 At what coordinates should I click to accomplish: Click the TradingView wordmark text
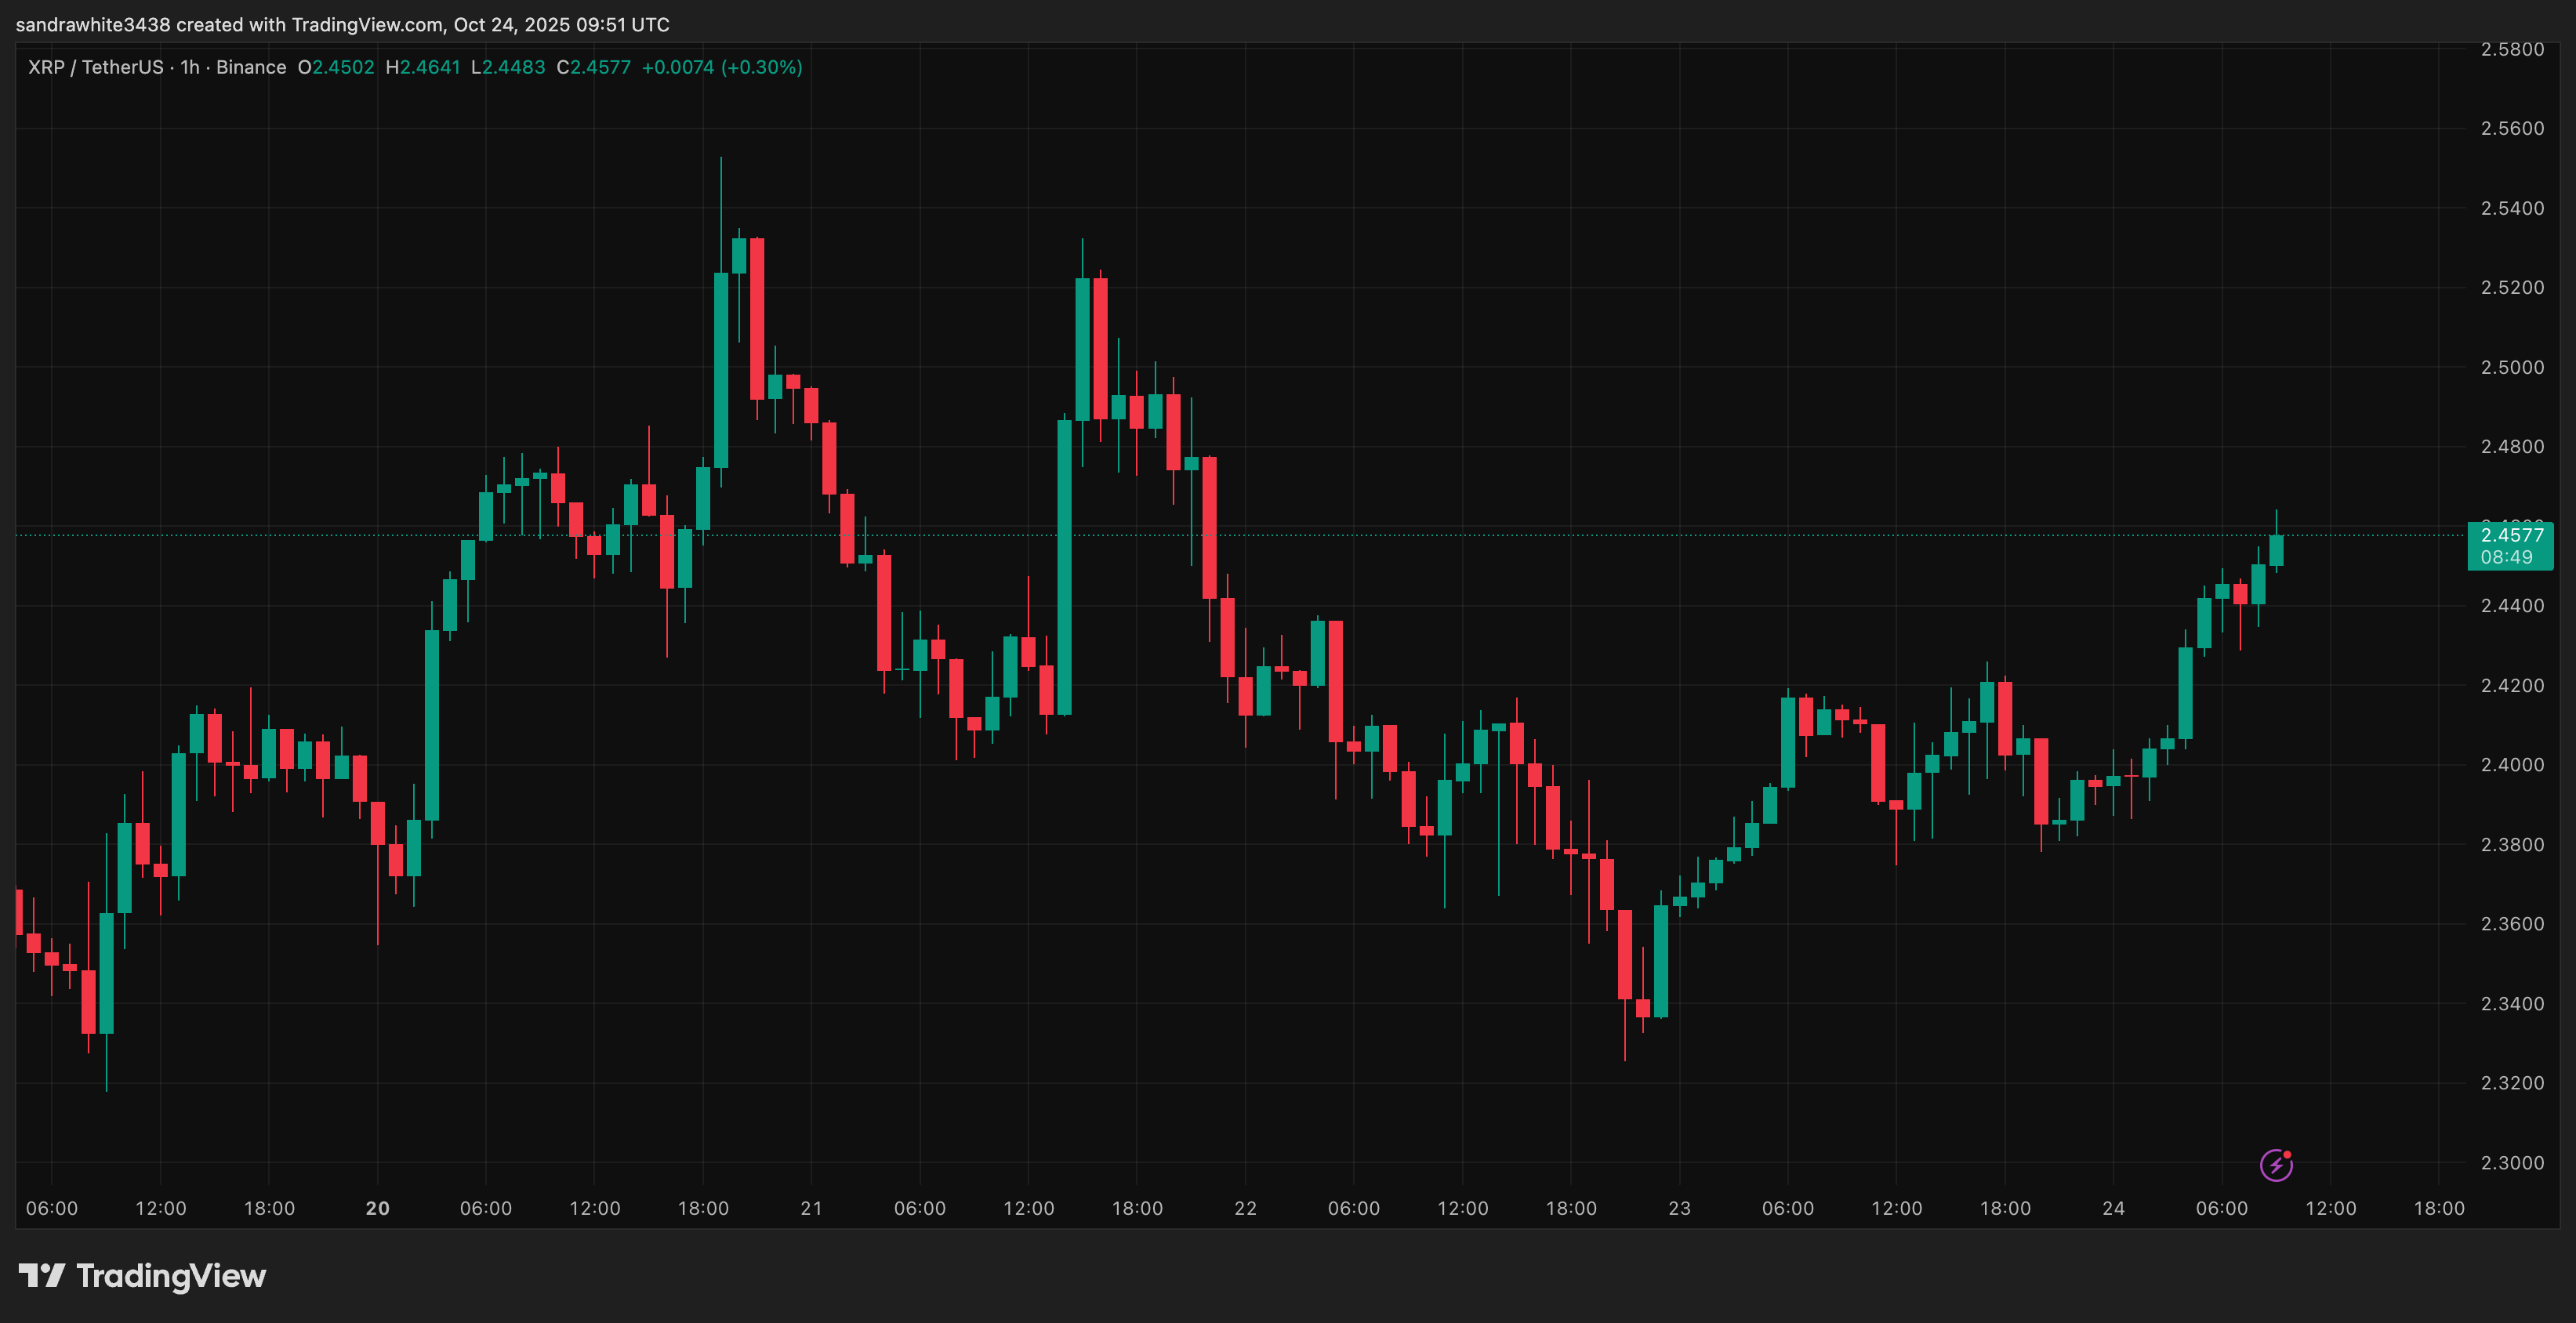point(171,1276)
